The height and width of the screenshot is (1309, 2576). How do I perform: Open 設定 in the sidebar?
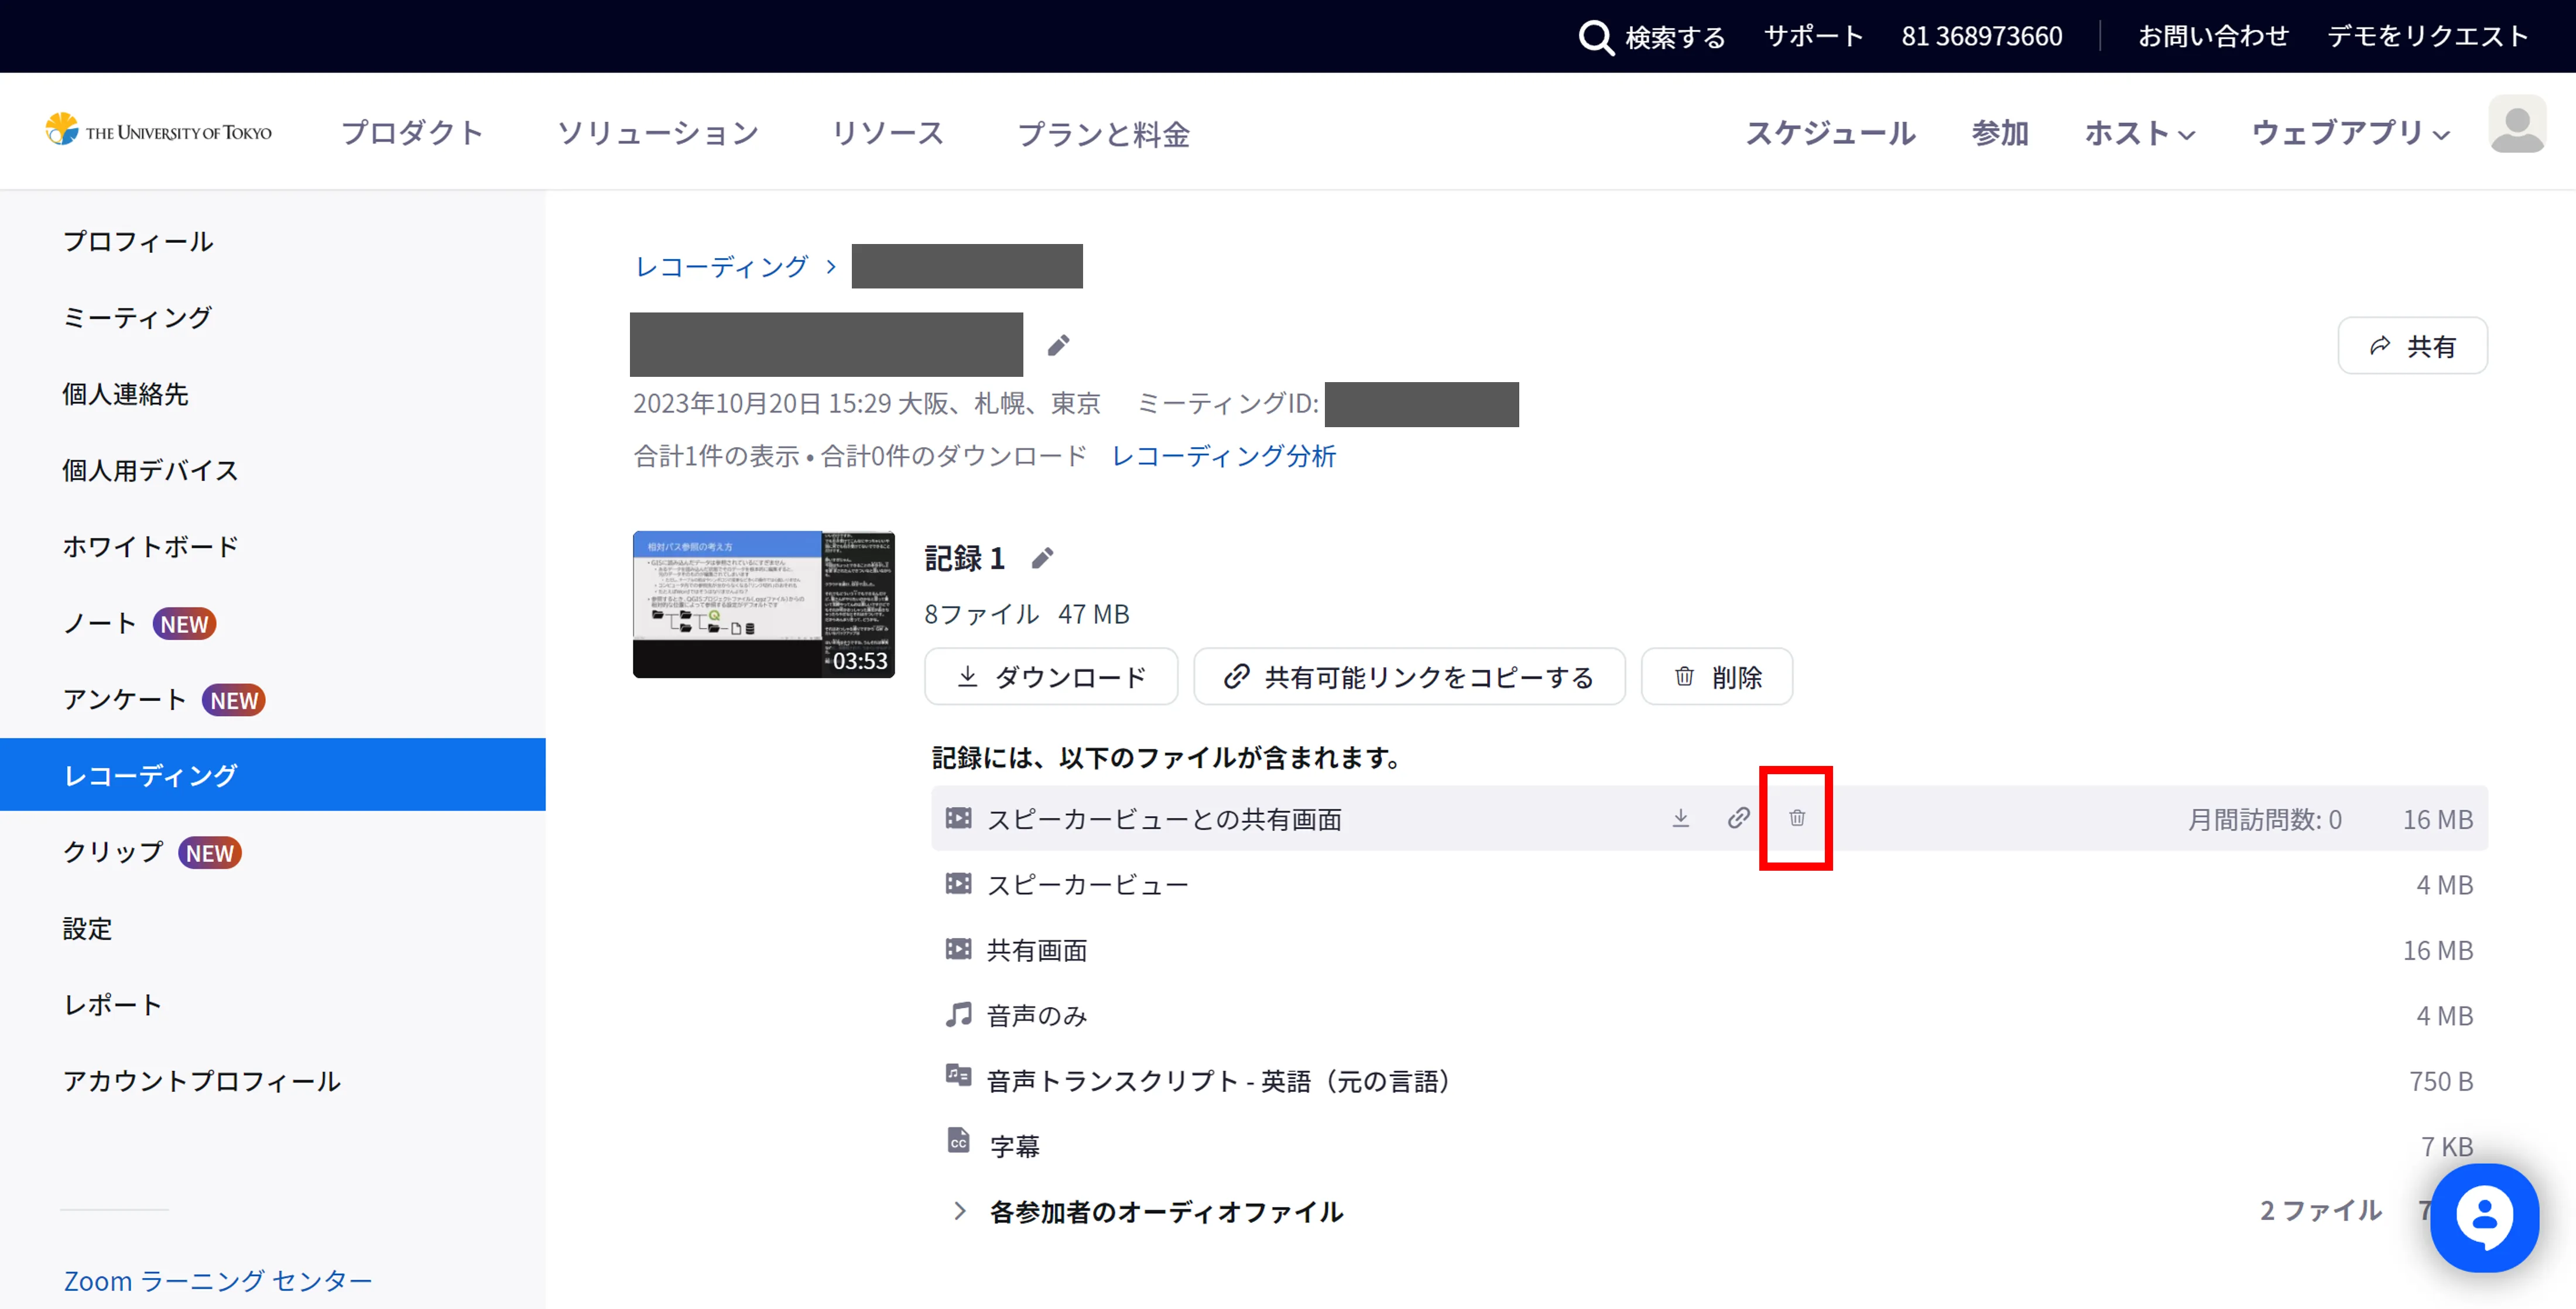(x=87, y=928)
